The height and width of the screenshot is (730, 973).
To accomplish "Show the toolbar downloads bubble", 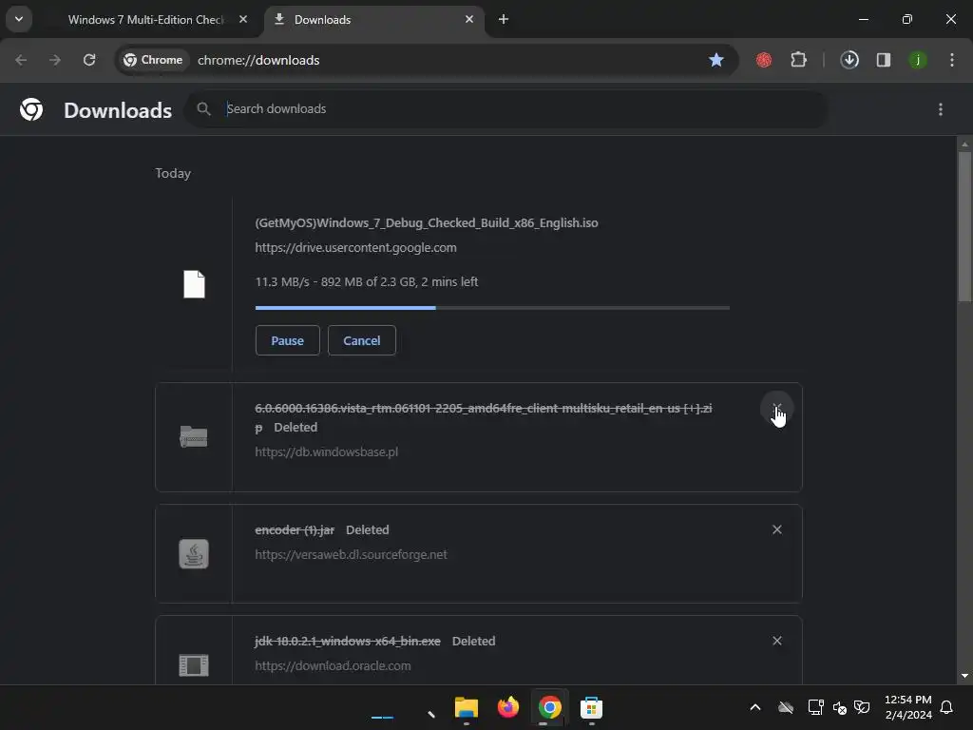I will [849, 60].
